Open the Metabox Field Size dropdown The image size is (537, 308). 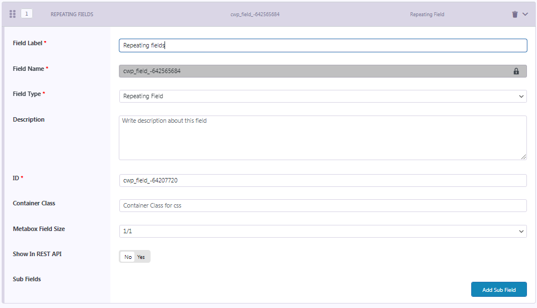pyautogui.click(x=323, y=231)
